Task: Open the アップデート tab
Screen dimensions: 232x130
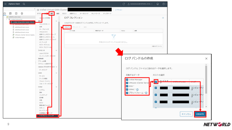Action: (x=107, y=14)
